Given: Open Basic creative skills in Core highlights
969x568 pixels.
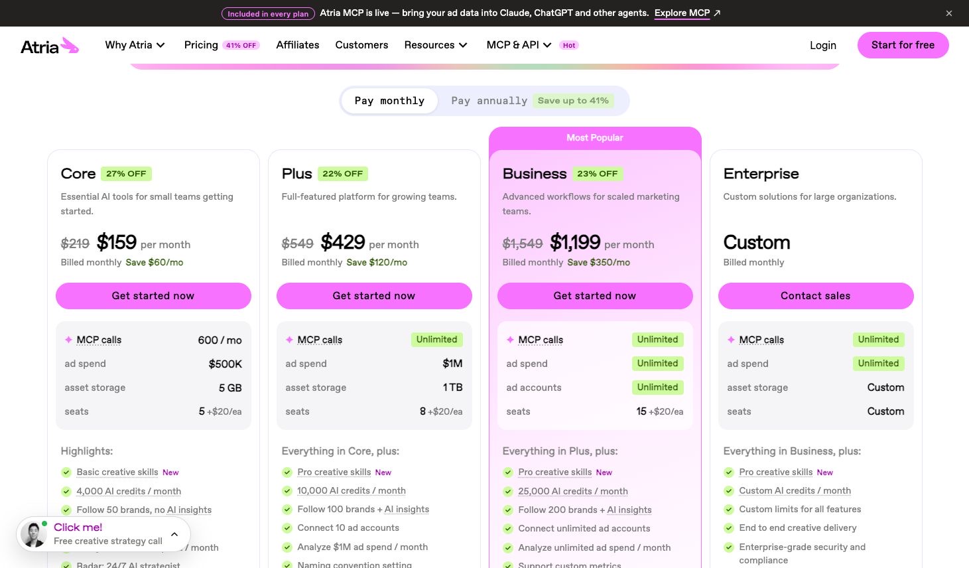Looking at the screenshot, I should 117,472.
